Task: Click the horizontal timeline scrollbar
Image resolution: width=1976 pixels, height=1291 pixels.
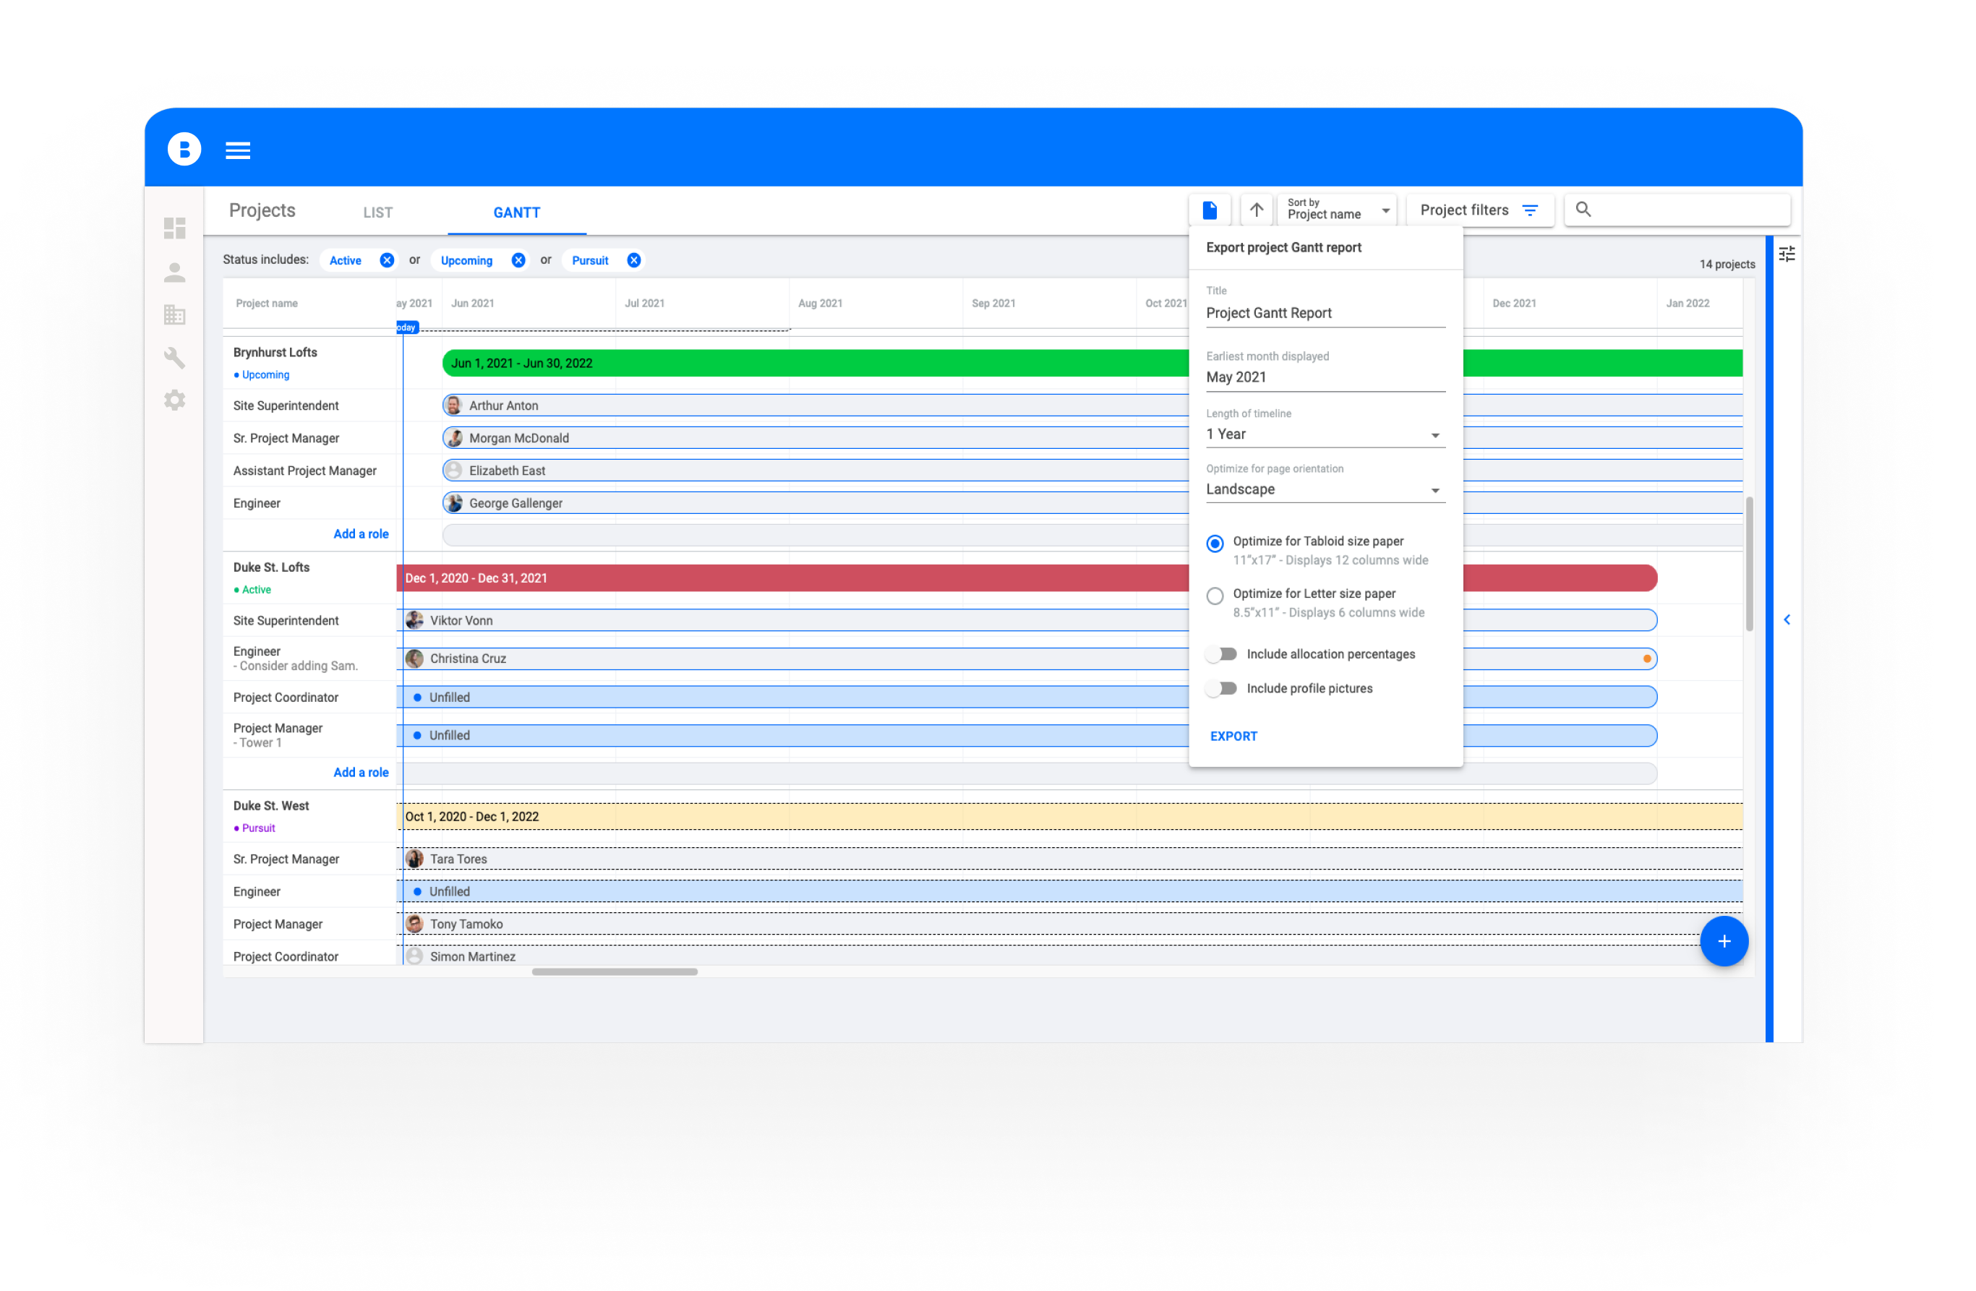Action: pyautogui.click(x=615, y=972)
